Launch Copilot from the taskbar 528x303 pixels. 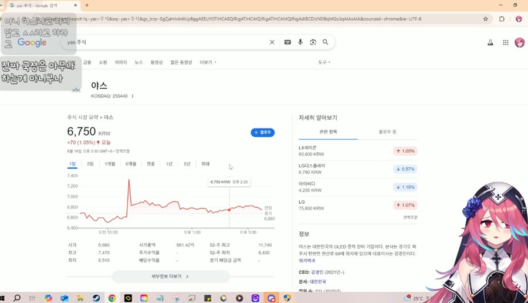pyautogui.click(x=49, y=298)
